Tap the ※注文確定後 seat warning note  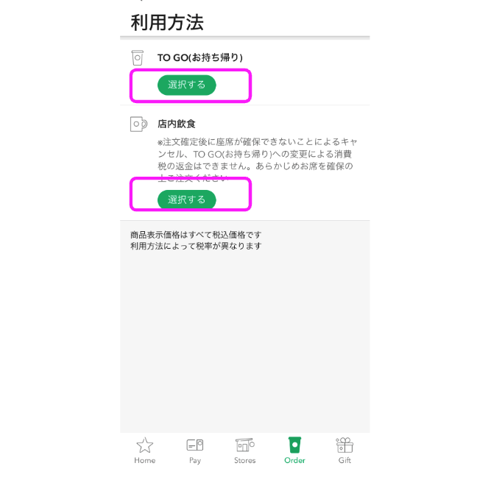[x=257, y=160]
